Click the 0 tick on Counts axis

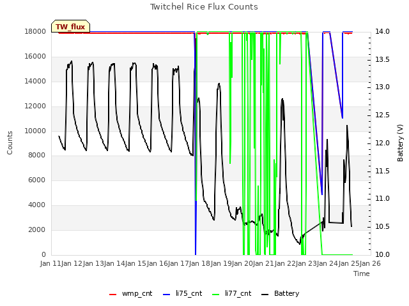[43, 254]
